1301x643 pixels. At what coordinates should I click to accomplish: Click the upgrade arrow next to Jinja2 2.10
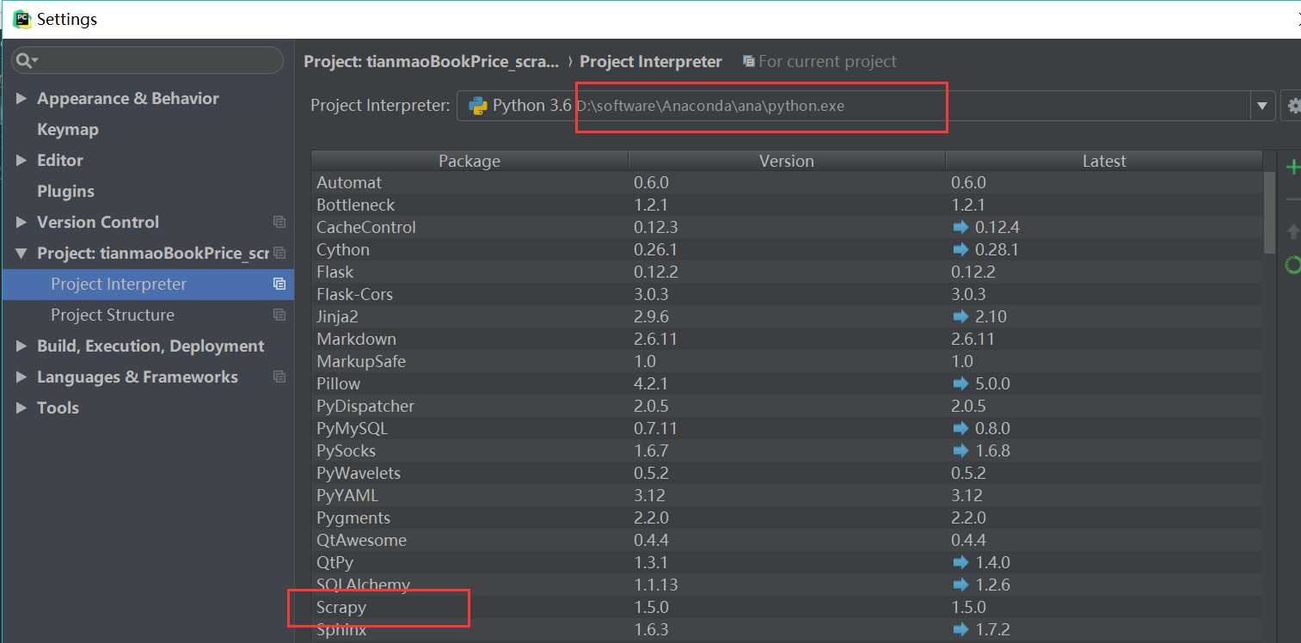pyautogui.click(x=960, y=316)
